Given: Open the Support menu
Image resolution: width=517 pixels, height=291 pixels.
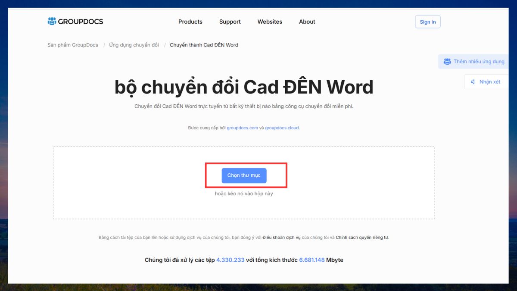Looking at the screenshot, I should 230,22.
